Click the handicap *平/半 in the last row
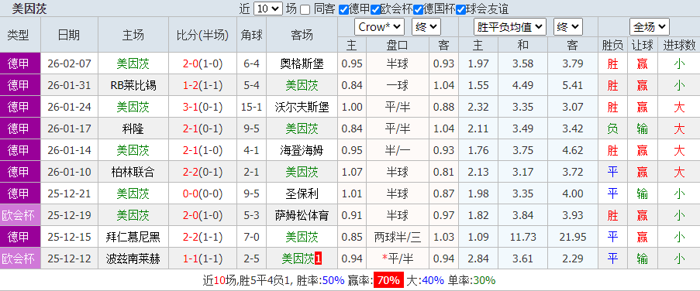Screen dimensions: 700x291 (398, 258)
